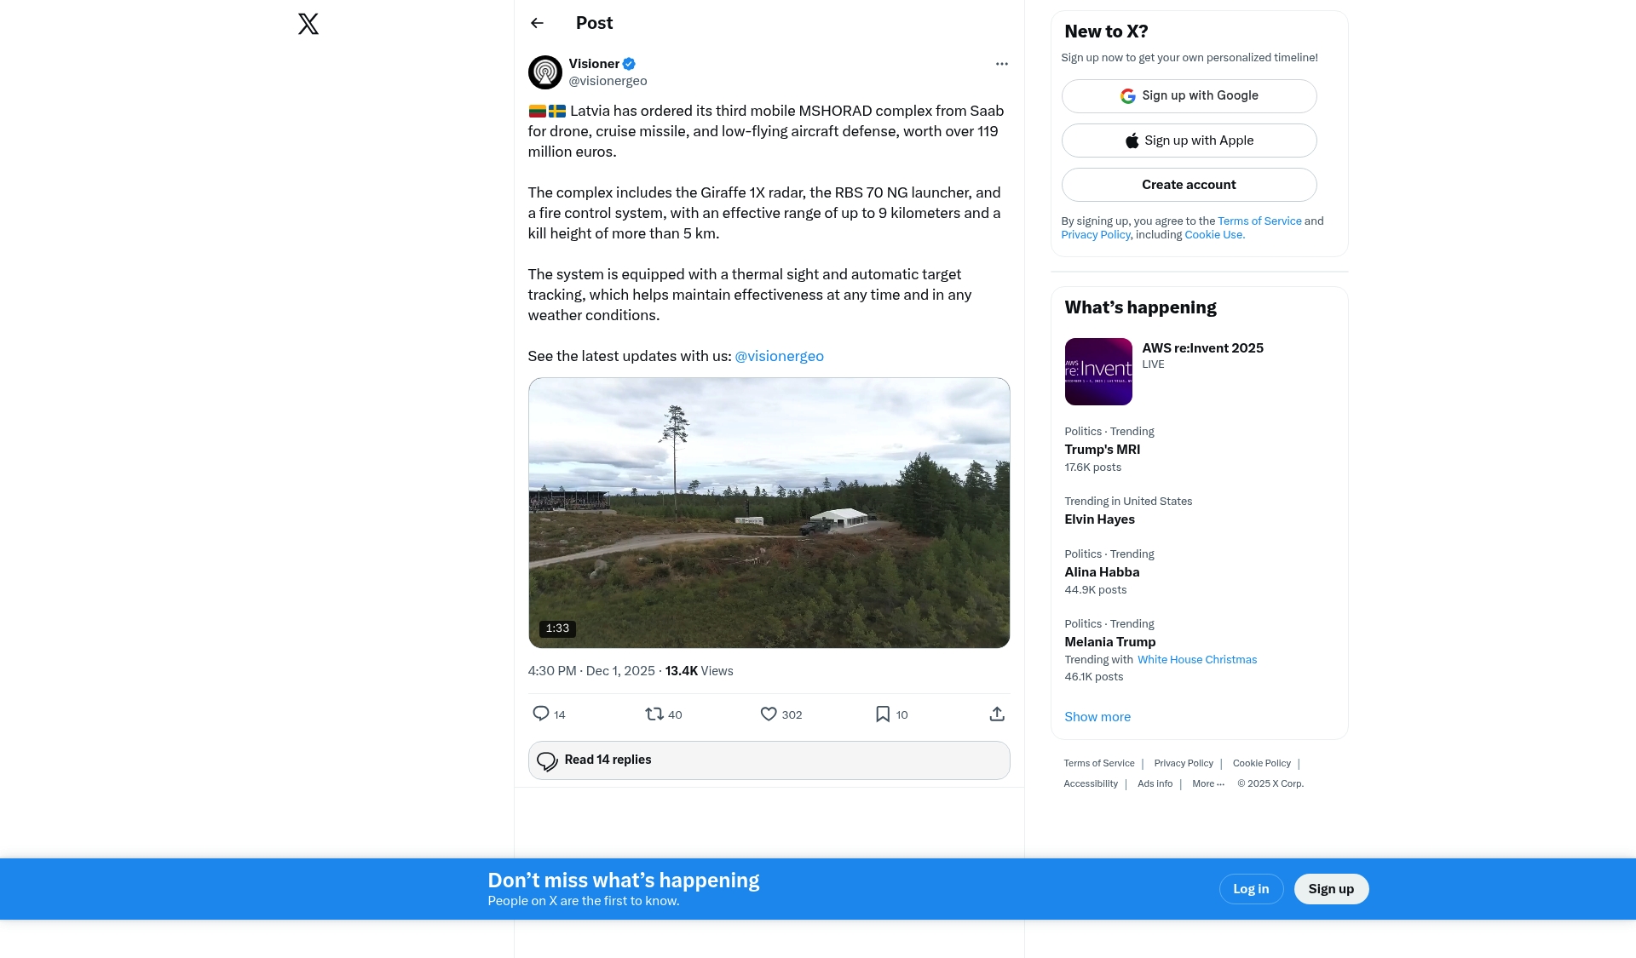Click the share upload icon
The height and width of the screenshot is (958, 1636).
[x=997, y=714]
